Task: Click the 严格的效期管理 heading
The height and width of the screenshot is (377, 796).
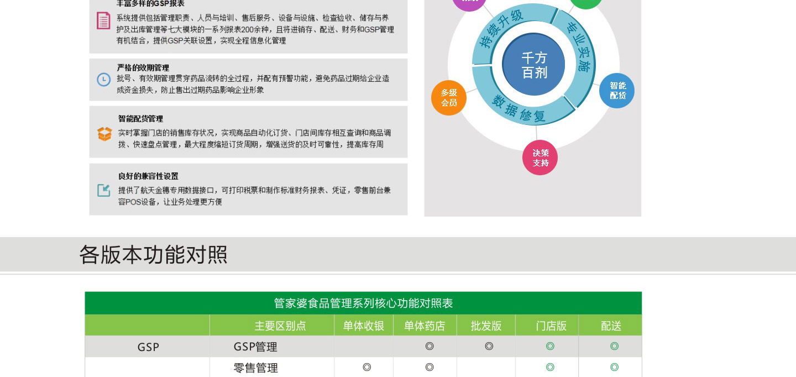Action: pos(143,67)
